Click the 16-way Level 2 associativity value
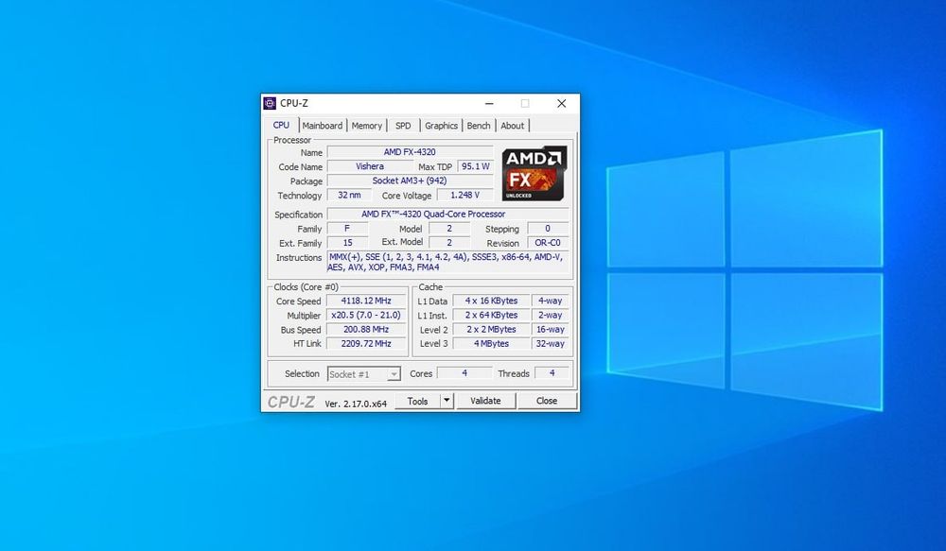The image size is (946, 551). pos(550,330)
